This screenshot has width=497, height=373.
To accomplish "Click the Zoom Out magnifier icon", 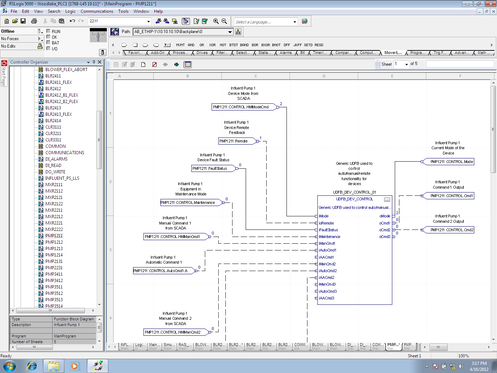I will [224, 21].
